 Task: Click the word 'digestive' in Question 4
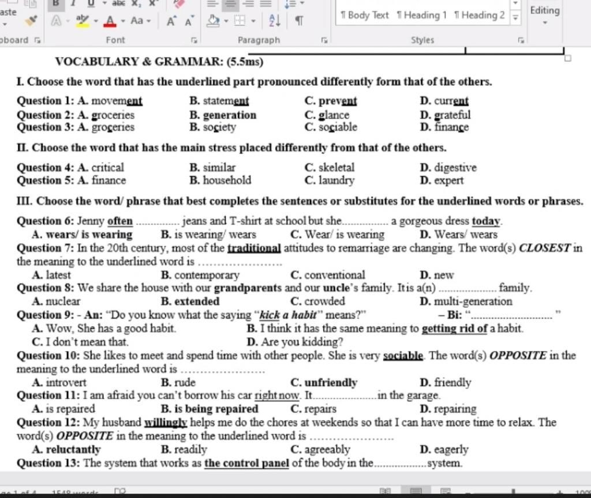(455, 168)
